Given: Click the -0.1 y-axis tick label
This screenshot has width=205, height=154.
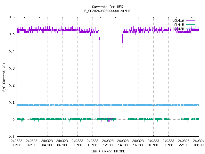Looking at the screenshot, I should pyautogui.click(x=11, y=137).
